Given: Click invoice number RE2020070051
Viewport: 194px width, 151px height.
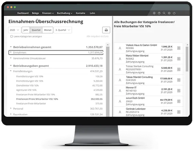Looking at the screenshot, I should pyautogui.click(x=133, y=69).
